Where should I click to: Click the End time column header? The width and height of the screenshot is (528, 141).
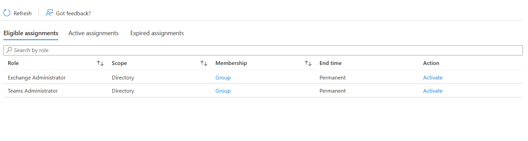[331, 63]
